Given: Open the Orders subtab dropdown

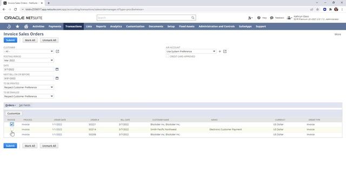Looking at the screenshot, I should click(x=10, y=106).
